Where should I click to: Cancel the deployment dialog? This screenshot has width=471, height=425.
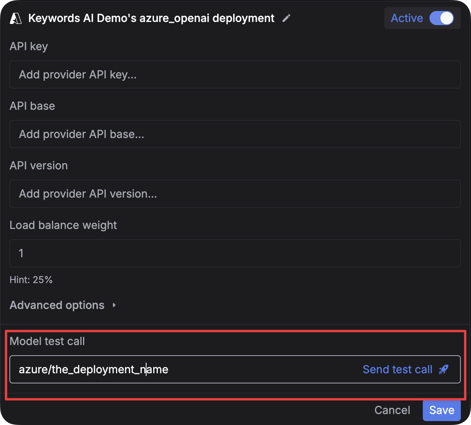(392, 410)
